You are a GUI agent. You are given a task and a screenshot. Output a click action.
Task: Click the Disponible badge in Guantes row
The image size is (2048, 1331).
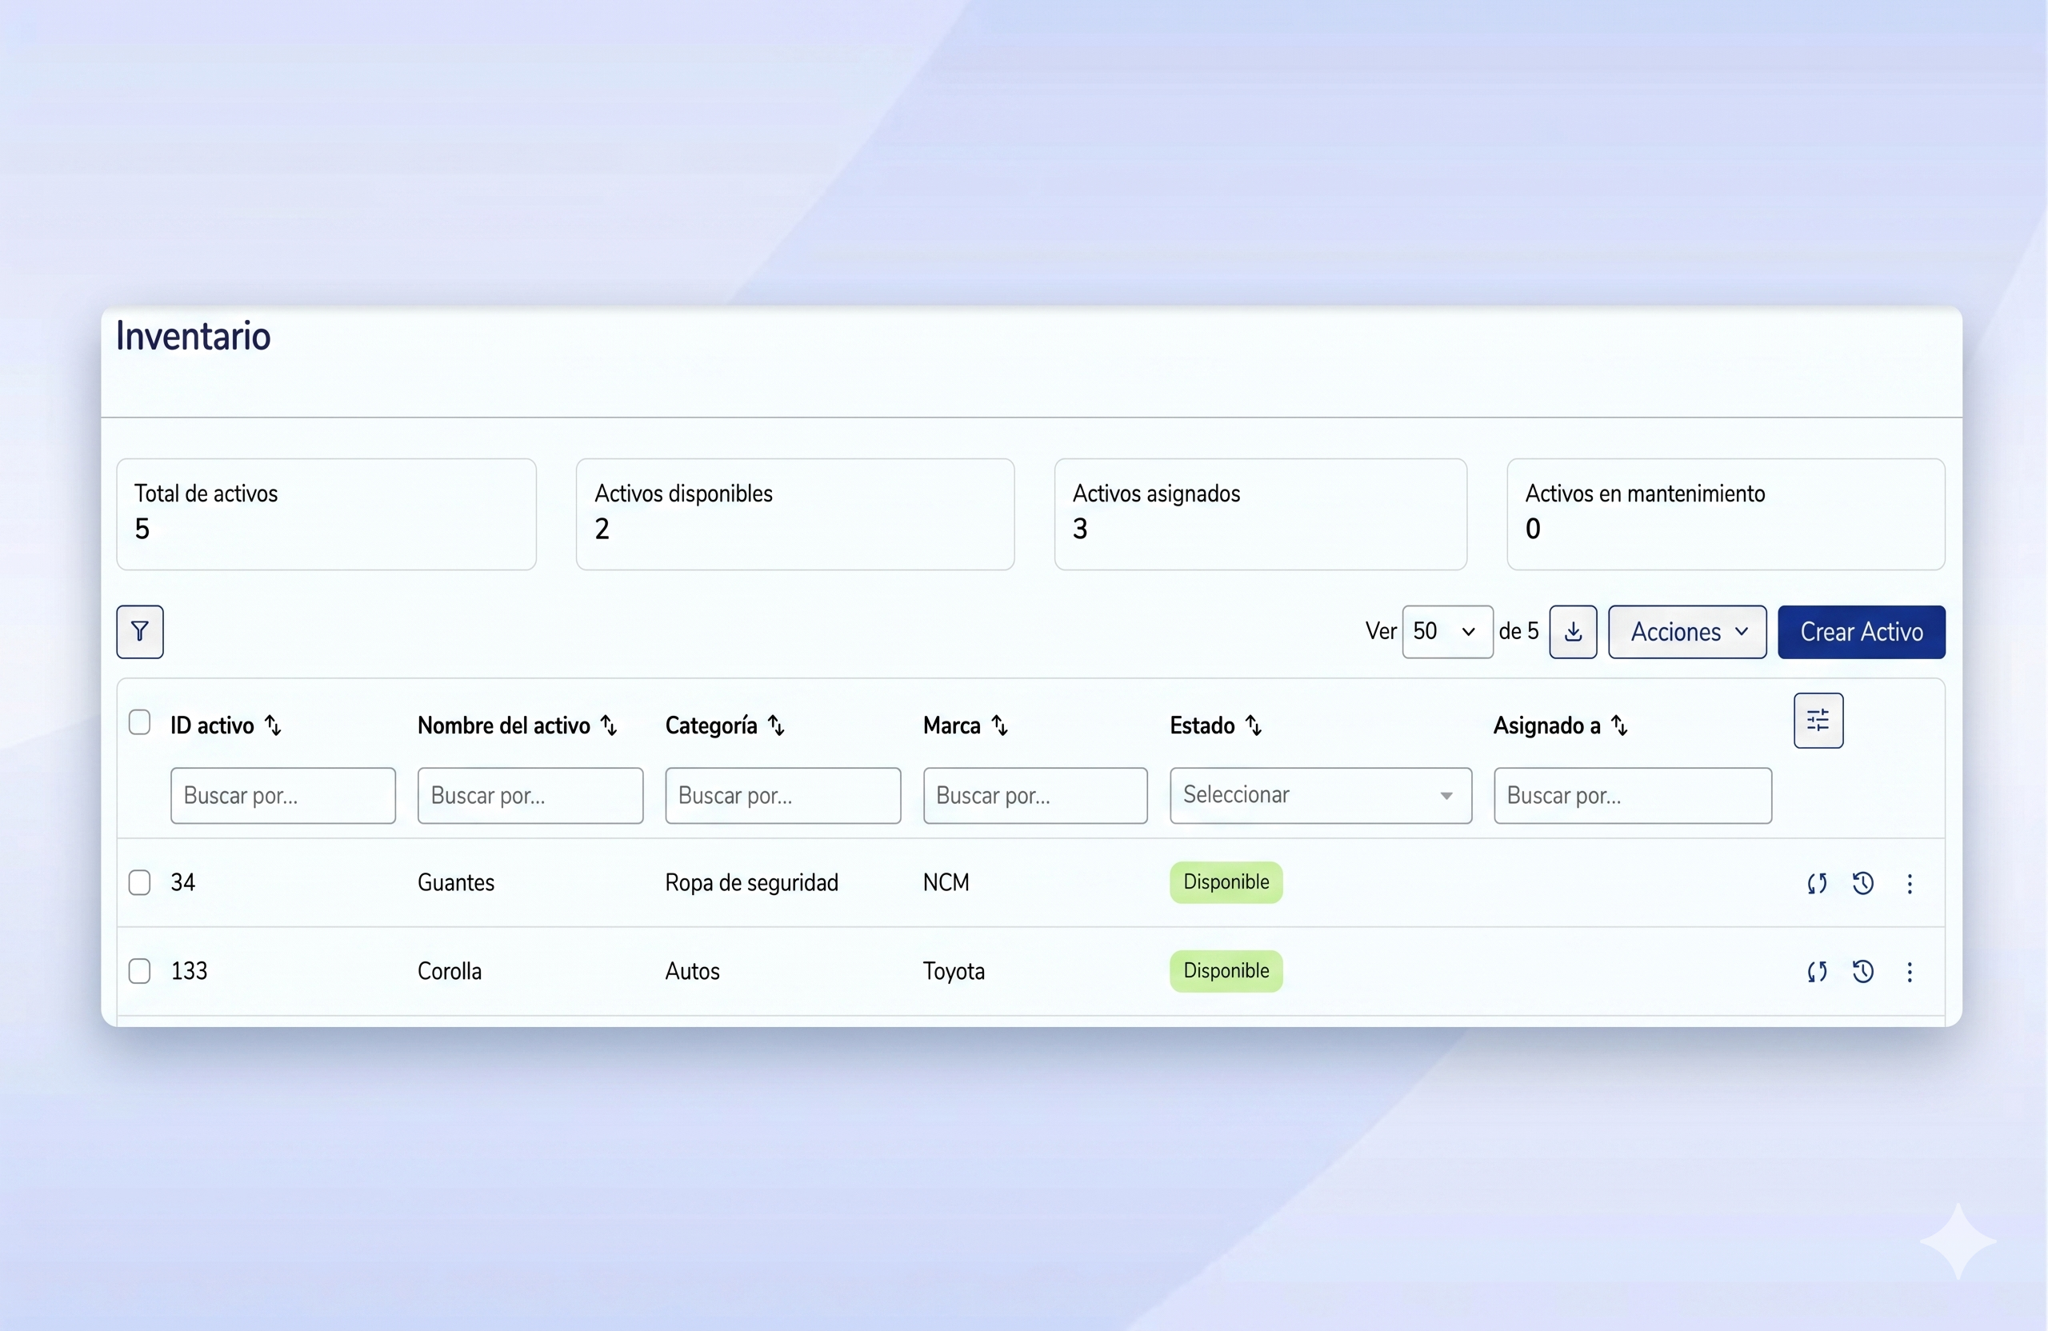pos(1226,882)
